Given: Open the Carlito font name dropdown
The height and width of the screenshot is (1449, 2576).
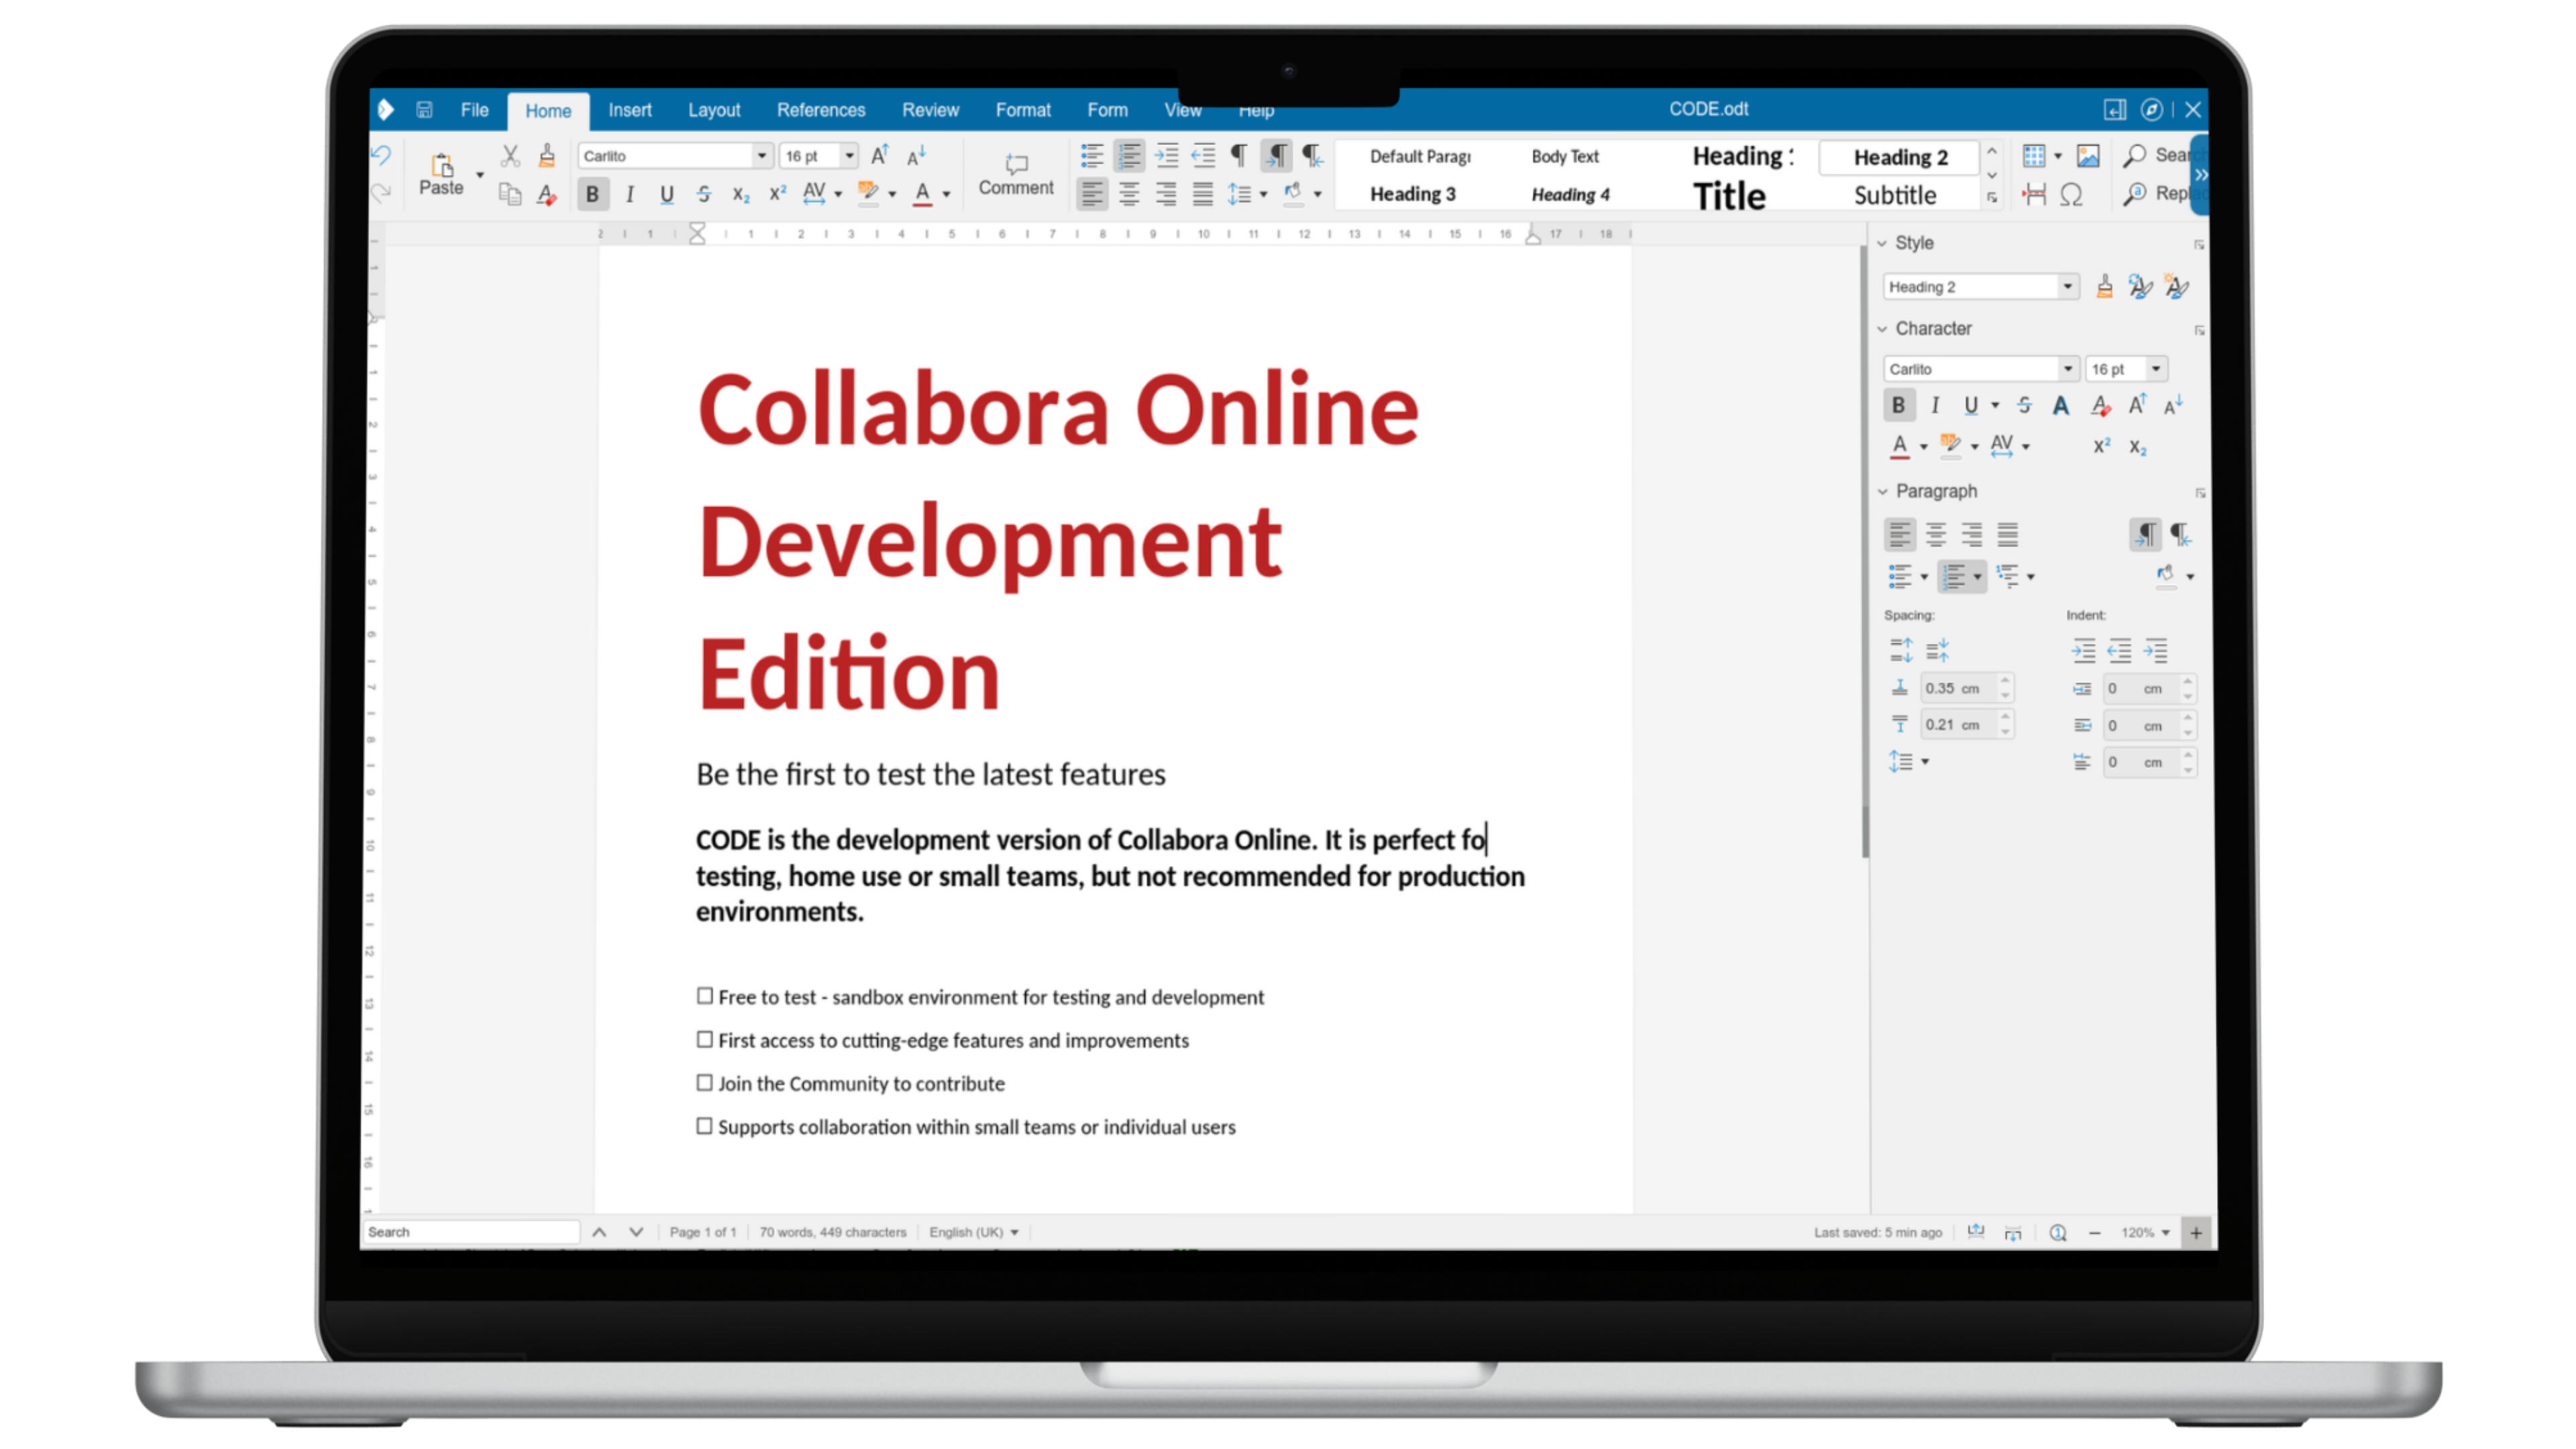Looking at the screenshot, I should [762, 156].
